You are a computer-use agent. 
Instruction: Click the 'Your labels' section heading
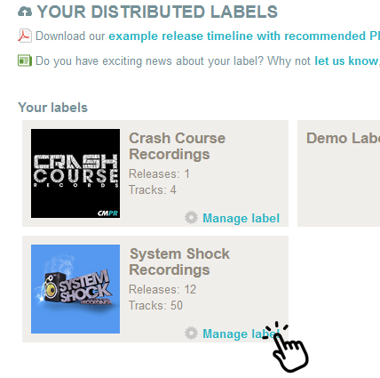pyautogui.click(x=52, y=108)
